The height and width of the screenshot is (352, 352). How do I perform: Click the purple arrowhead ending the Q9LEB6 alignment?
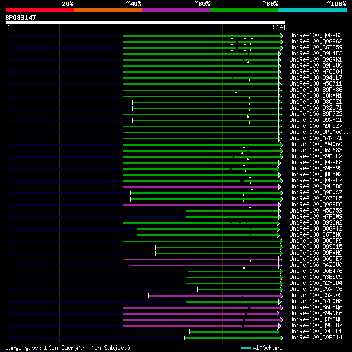pos(280,187)
